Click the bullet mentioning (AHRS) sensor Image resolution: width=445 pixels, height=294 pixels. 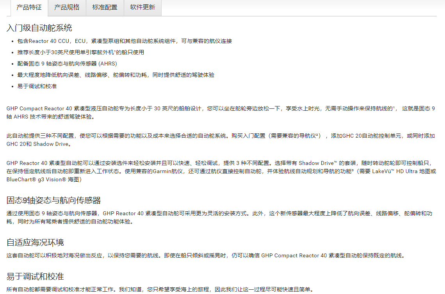tap(67, 64)
